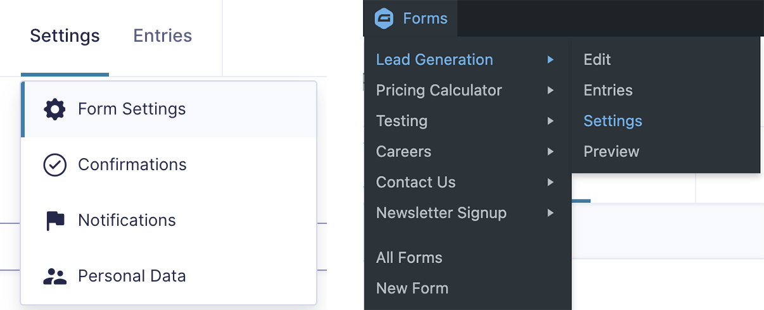Open Settings in the flyout submenu
This screenshot has width=764, height=310.
point(613,121)
